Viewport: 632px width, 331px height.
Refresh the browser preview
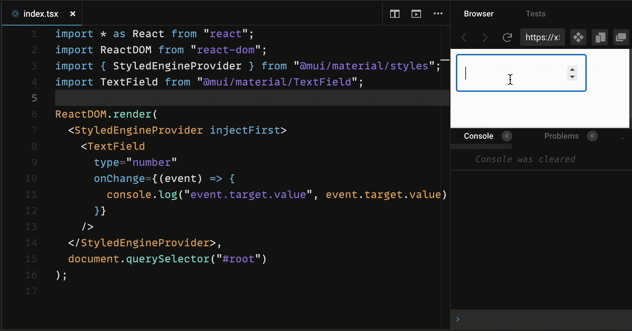507,37
